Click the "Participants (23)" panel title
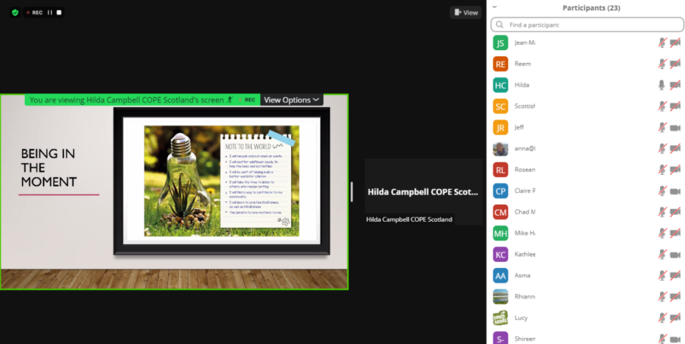The image size is (685, 344). pyautogui.click(x=591, y=8)
